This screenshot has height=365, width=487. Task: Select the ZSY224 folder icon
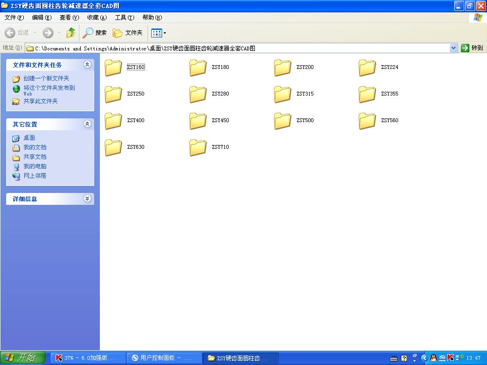tap(367, 67)
